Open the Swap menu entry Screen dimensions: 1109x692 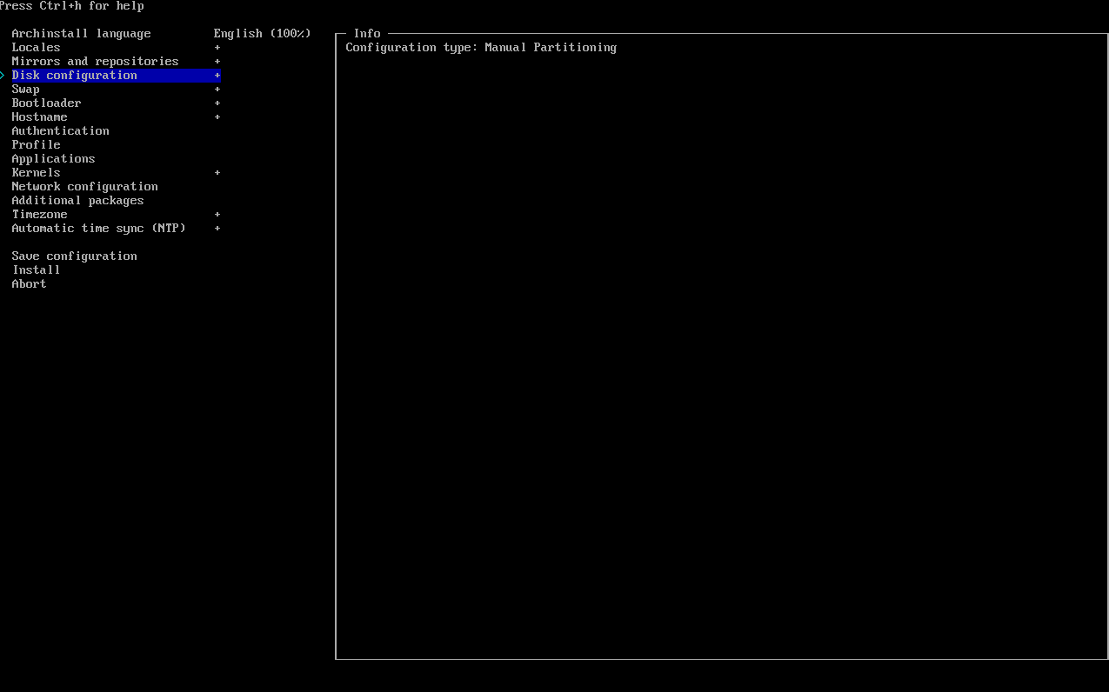(25, 89)
